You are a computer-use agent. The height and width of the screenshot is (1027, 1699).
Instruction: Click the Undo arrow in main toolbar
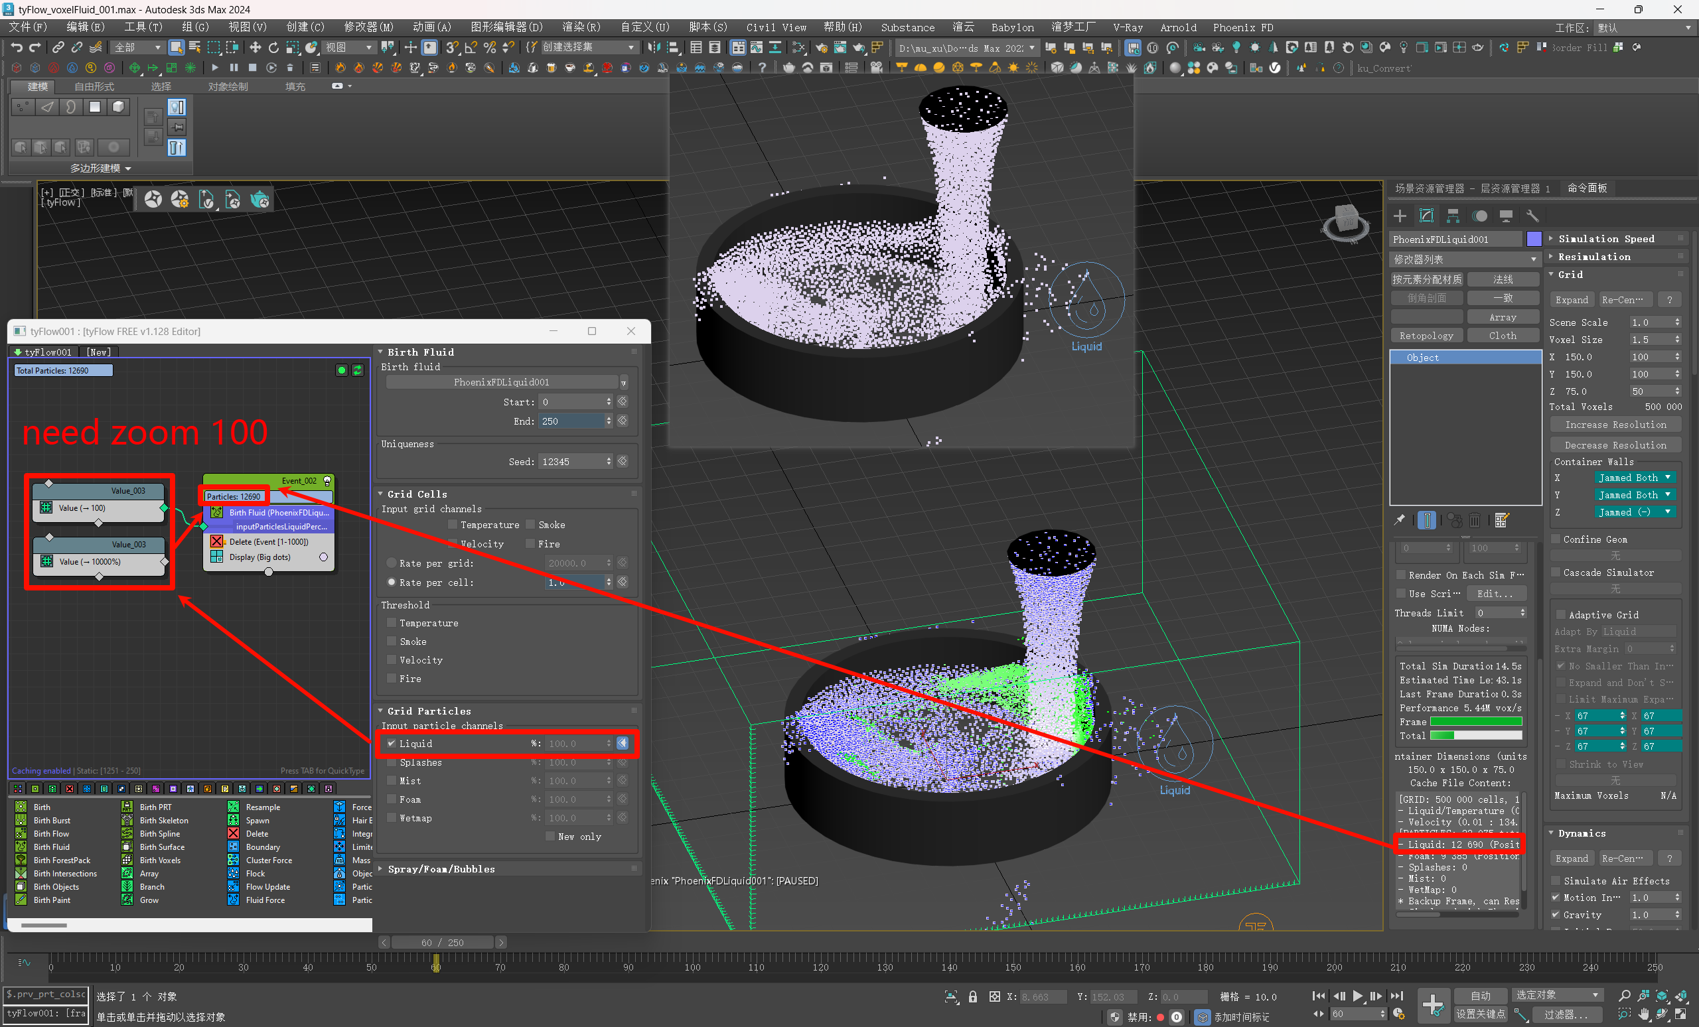tap(17, 47)
